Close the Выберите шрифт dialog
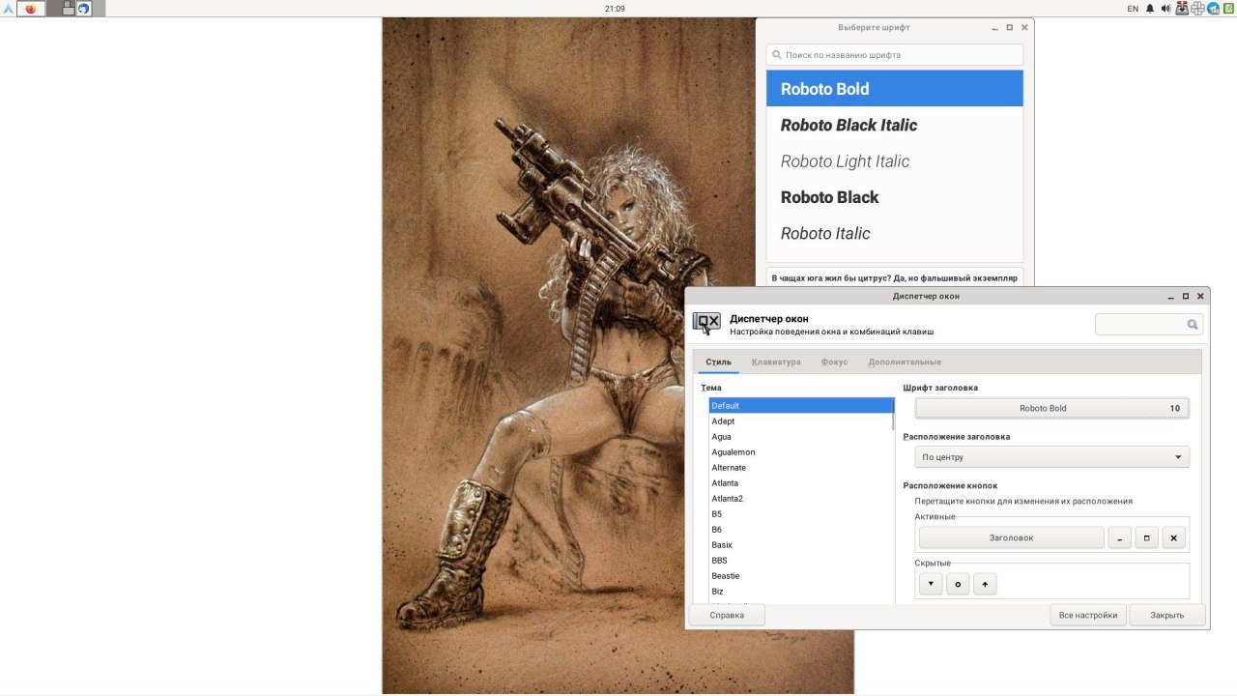 (x=1024, y=28)
